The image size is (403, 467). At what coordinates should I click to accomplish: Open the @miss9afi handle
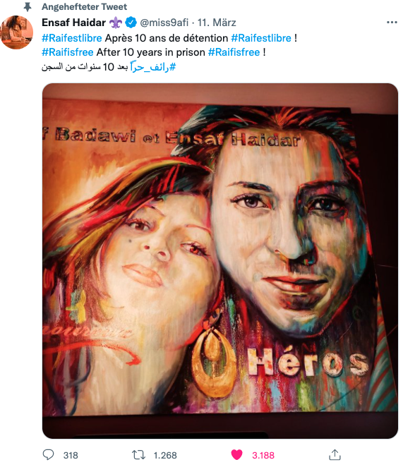(x=164, y=23)
